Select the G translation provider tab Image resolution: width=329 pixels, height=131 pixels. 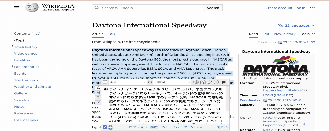pyautogui.click(x=98, y=88)
